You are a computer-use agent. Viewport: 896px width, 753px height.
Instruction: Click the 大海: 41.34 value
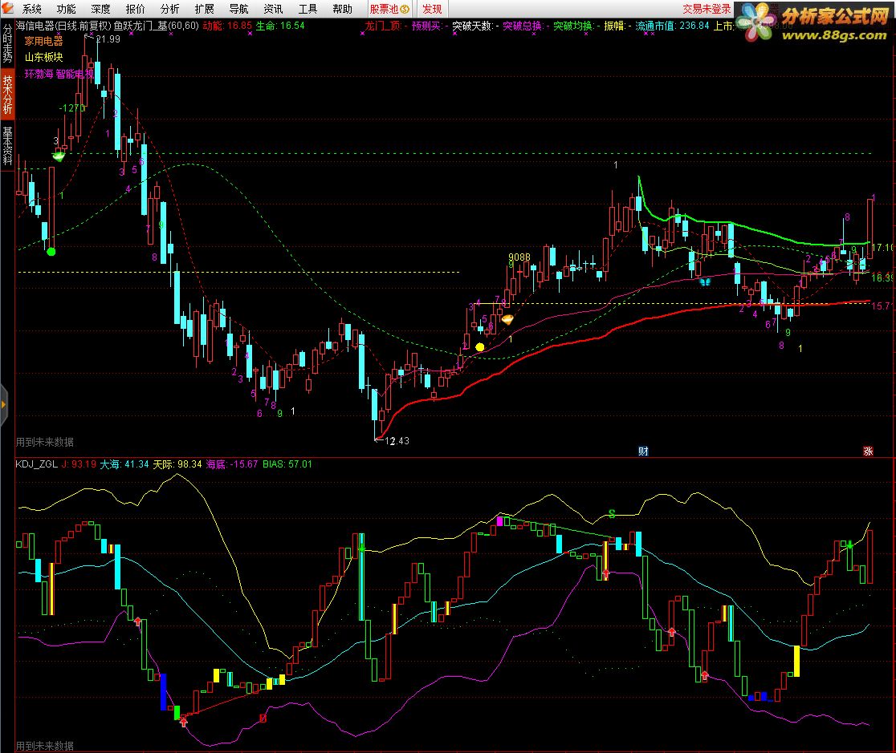[124, 464]
